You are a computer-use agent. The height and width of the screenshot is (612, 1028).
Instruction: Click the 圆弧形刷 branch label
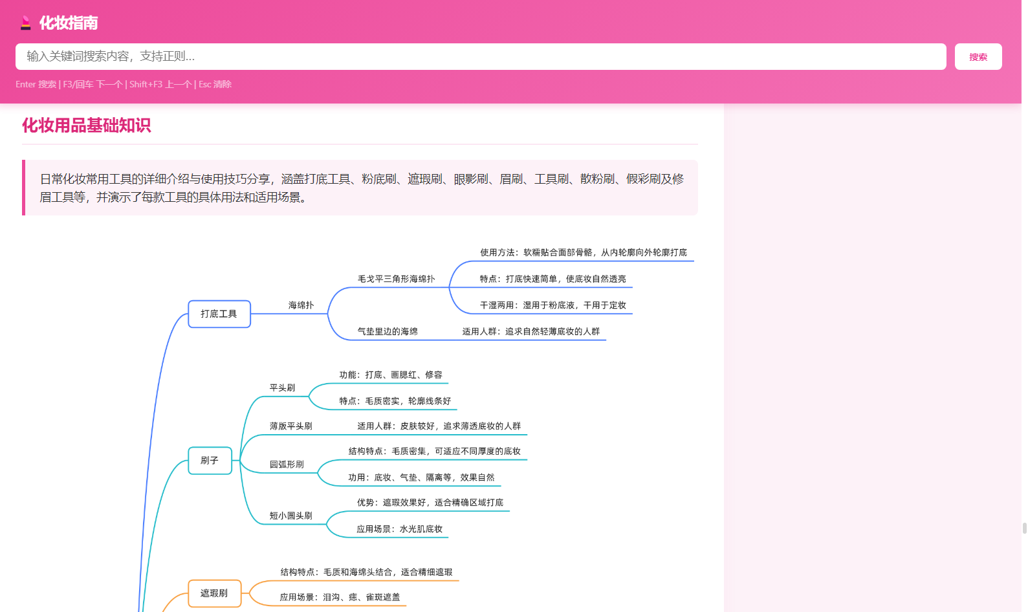tap(287, 464)
